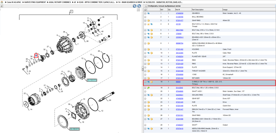
Task: Click the box icon in Ref 3 SNAP RING row
Action: point(148,21)
